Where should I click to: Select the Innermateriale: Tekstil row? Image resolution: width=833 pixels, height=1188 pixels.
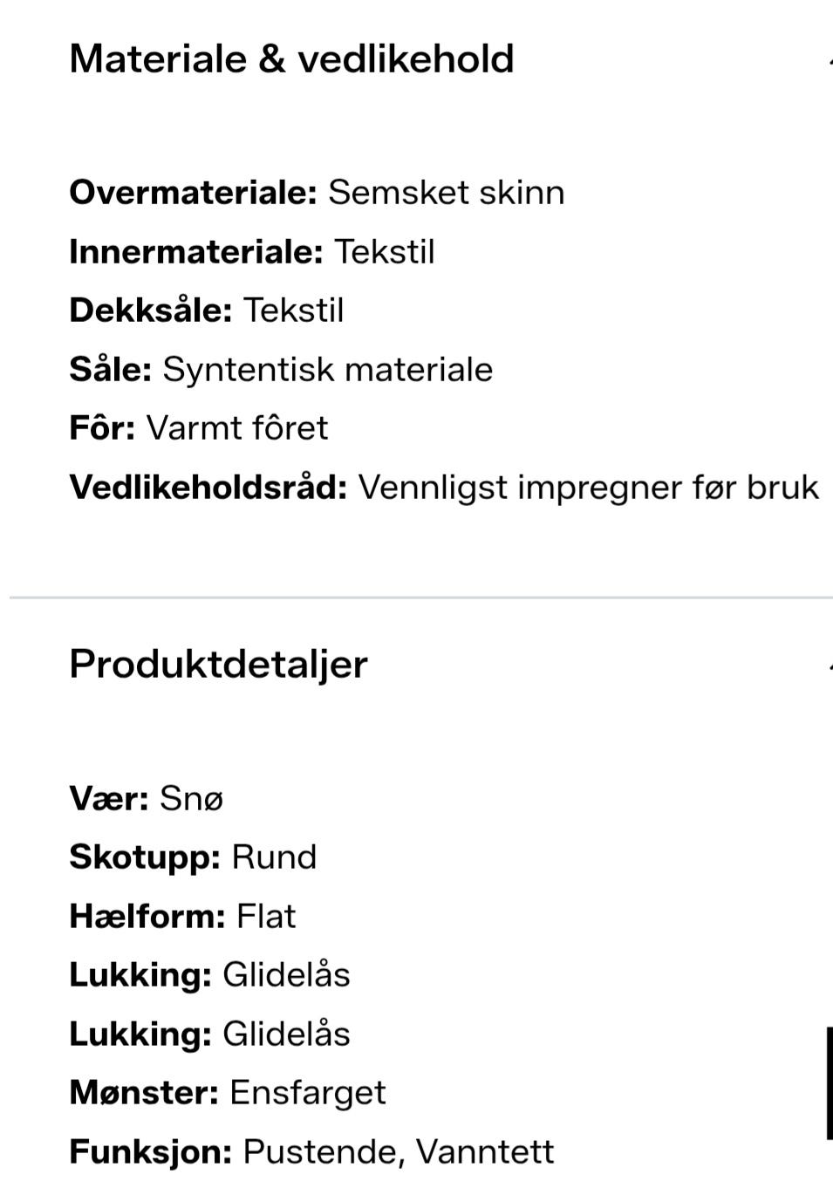tap(251, 252)
